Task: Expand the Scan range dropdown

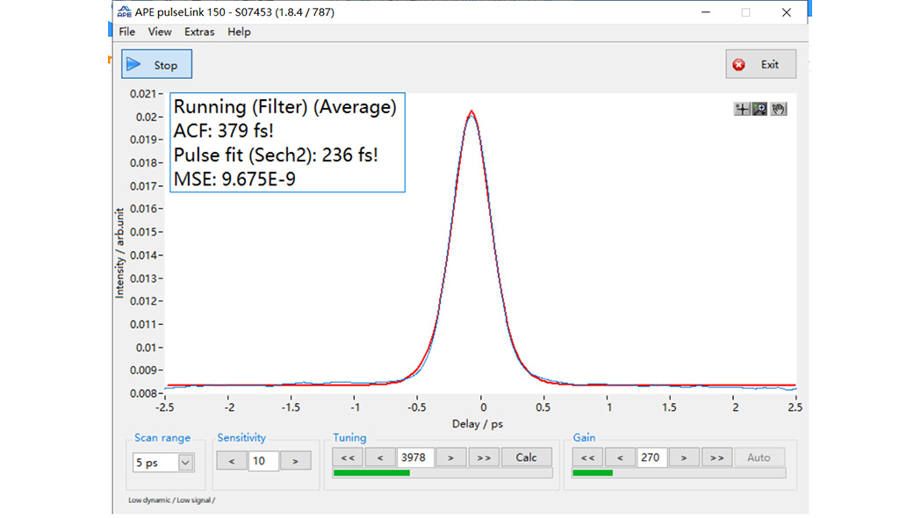Action: 185,463
